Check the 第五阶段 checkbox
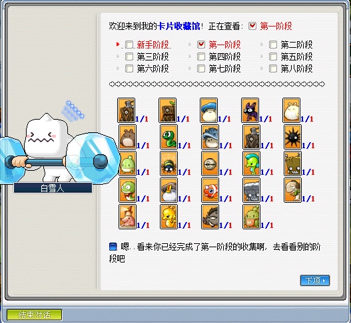351x323 pixels. (273, 56)
